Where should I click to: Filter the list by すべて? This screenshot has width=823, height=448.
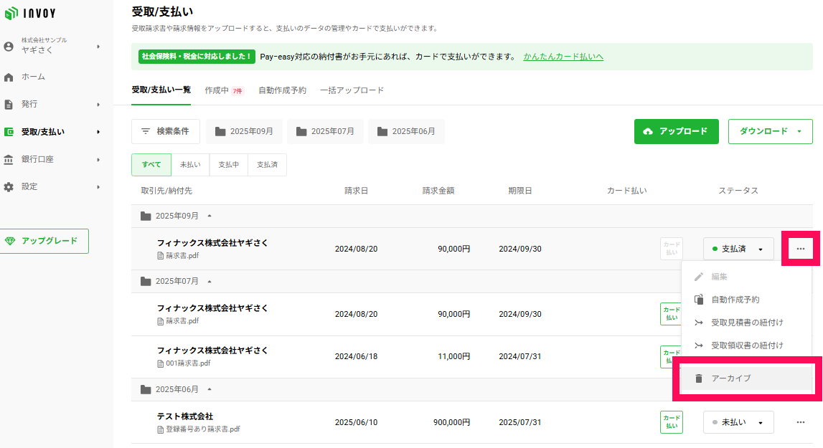click(x=151, y=165)
